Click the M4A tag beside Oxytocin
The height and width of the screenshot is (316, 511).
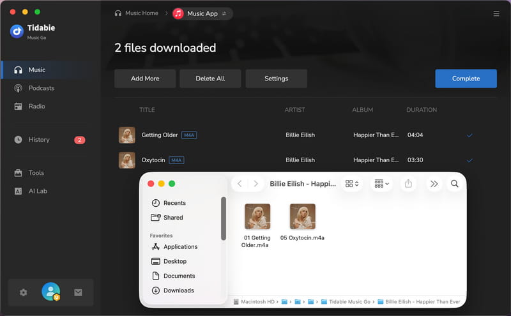(176, 160)
